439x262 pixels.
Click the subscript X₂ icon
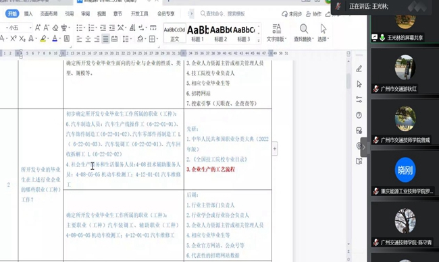pyautogui.click(x=22, y=38)
